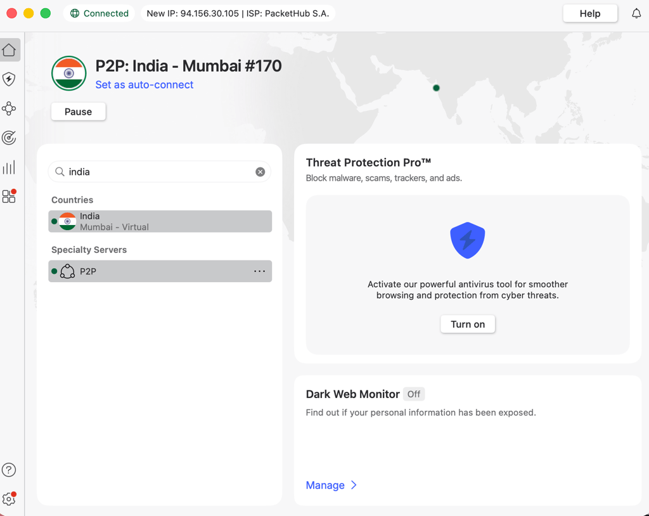Screen dimensions: 649x516
Task: Pause the VPN connection
Action: [x=78, y=112]
